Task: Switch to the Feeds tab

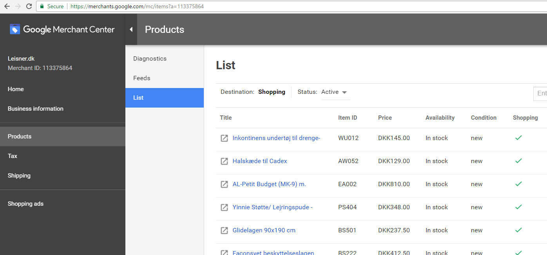Action: point(142,78)
